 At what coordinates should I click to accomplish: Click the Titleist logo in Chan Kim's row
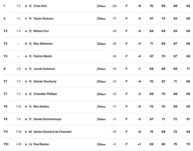[101, 6]
